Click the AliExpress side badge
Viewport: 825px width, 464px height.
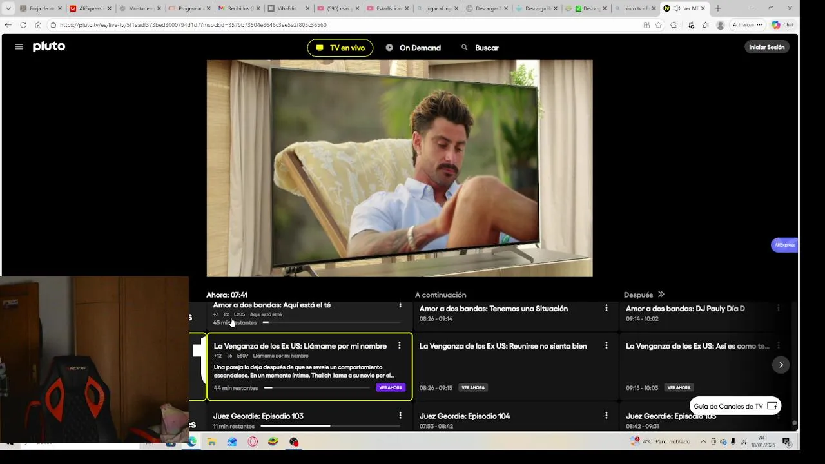click(x=784, y=245)
